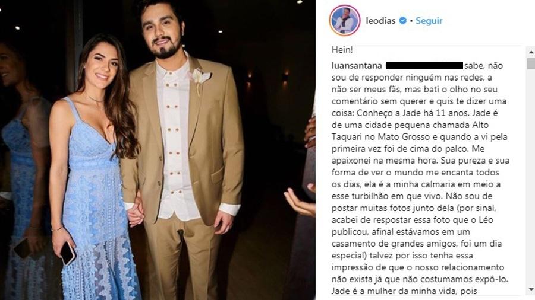This screenshot has width=535, height=300.
Task: Click the white flower on the suit lapel
Action: tap(202, 77)
